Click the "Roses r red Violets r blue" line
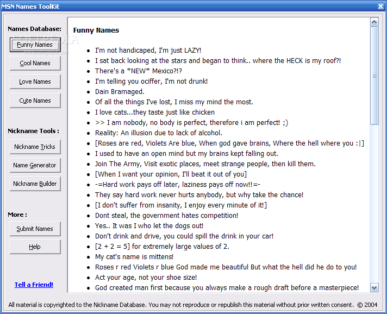Image resolution: width=387 pixels, height=314 pixels. [226, 267]
